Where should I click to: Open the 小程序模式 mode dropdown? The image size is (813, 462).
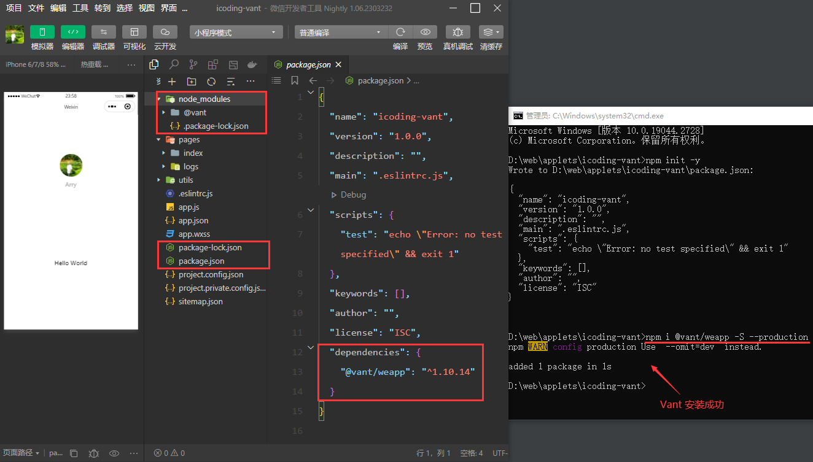(x=236, y=33)
